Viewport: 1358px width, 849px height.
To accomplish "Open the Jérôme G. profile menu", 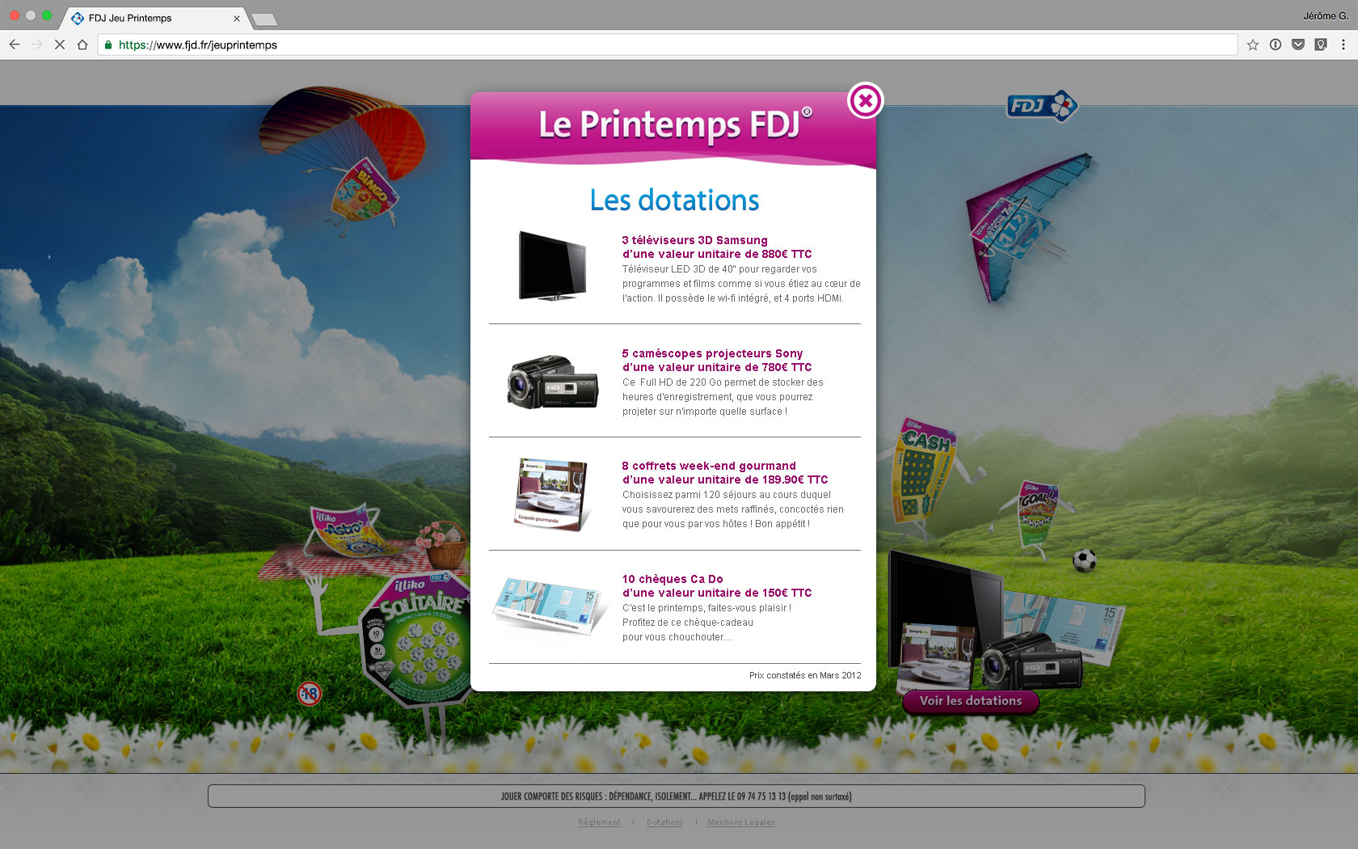I will pos(1325,16).
